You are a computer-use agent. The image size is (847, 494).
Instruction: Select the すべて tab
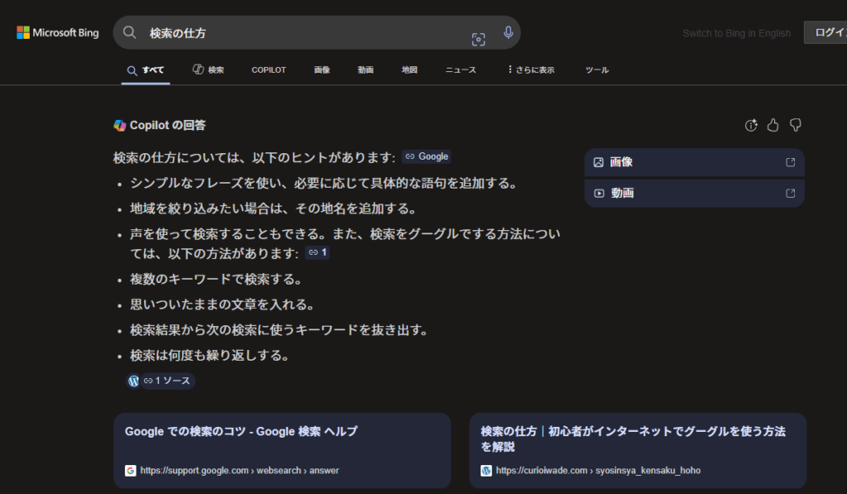coord(146,70)
